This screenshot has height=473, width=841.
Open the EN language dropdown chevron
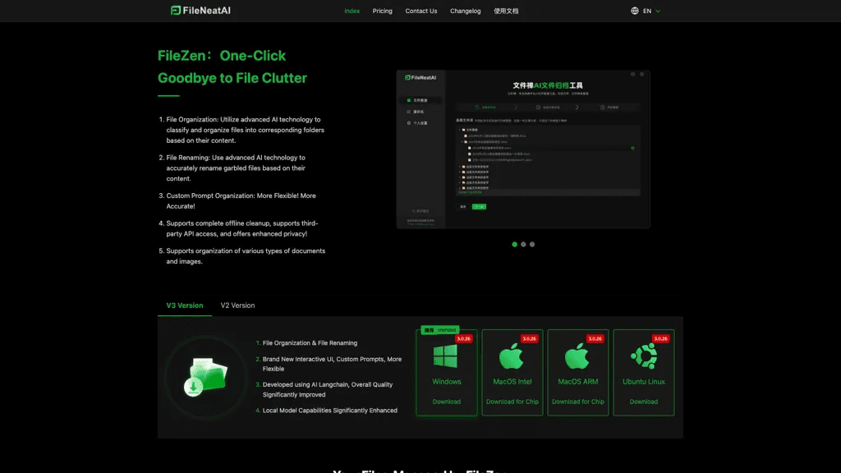pyautogui.click(x=658, y=11)
